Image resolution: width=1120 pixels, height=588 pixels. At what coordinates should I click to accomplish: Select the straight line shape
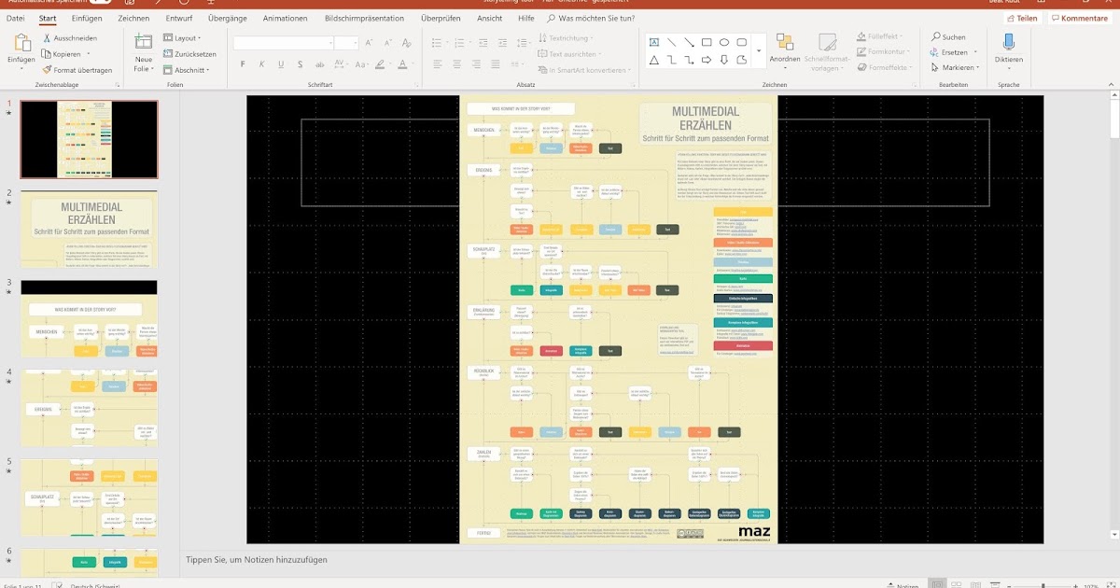(671, 42)
